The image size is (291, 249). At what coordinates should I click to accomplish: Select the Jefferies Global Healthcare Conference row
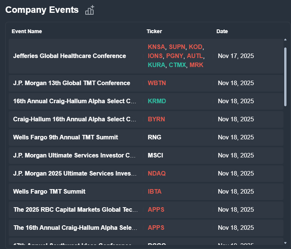(69, 56)
